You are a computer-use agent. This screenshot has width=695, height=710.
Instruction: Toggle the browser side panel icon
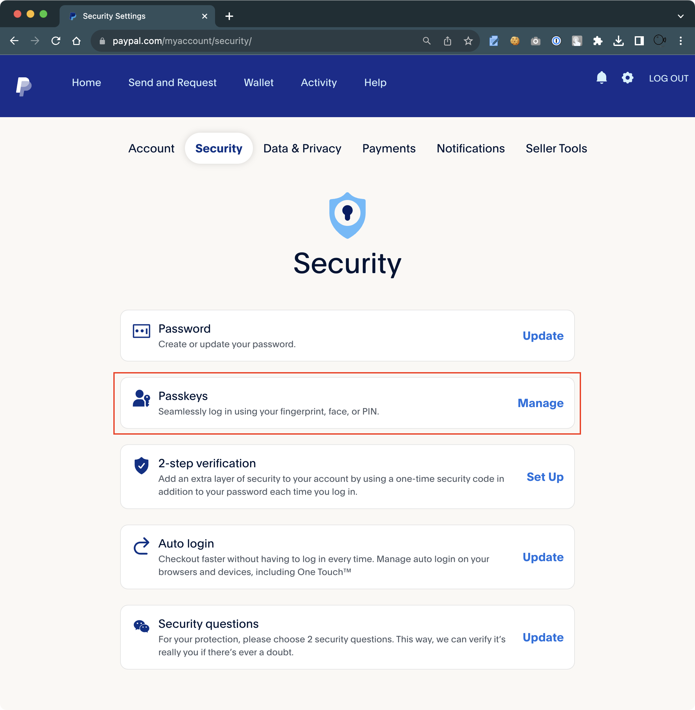tap(639, 41)
